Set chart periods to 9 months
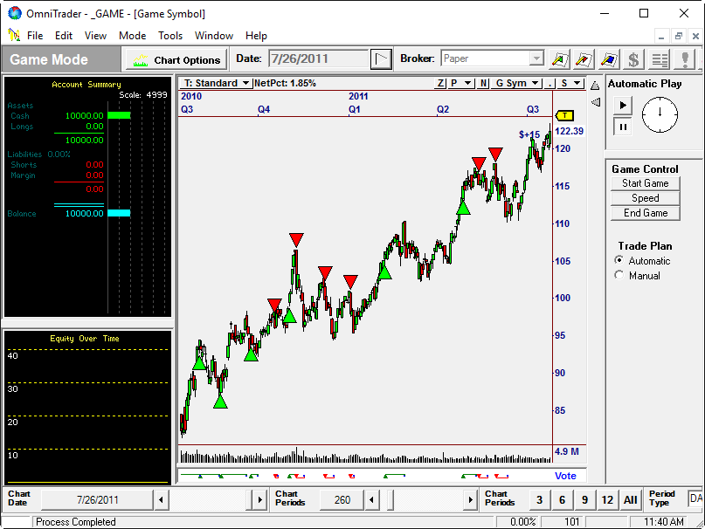This screenshot has height=529, width=705. coord(584,500)
